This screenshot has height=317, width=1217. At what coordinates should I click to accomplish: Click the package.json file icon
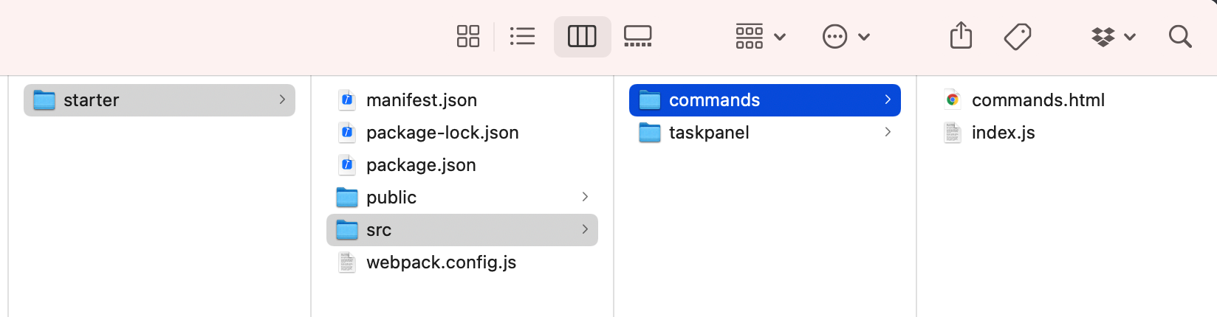click(347, 165)
